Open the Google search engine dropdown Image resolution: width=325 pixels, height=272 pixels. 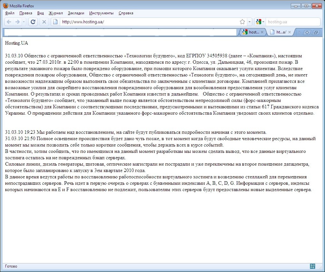click(260, 22)
